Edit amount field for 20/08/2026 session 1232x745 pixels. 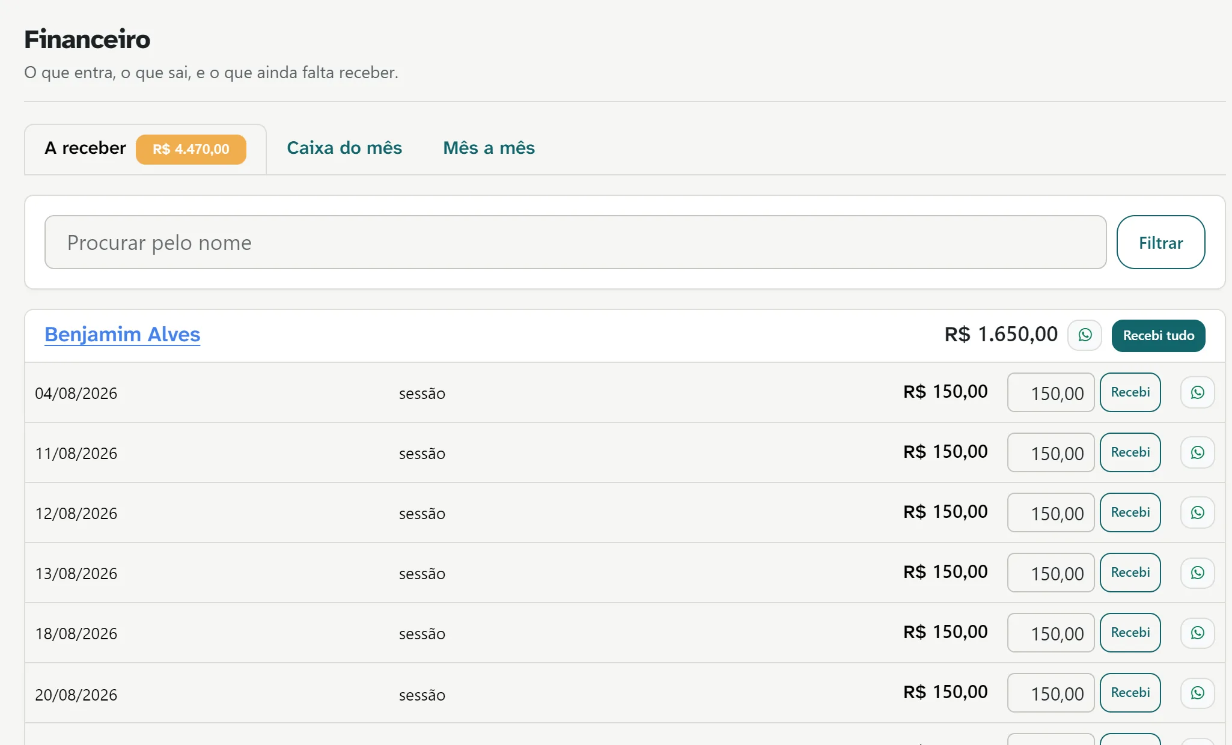click(1051, 693)
